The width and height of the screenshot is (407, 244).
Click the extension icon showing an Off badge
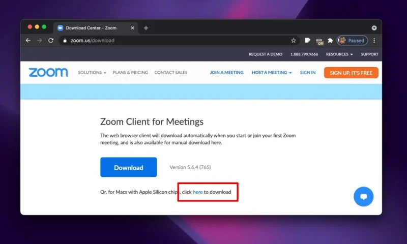319,41
